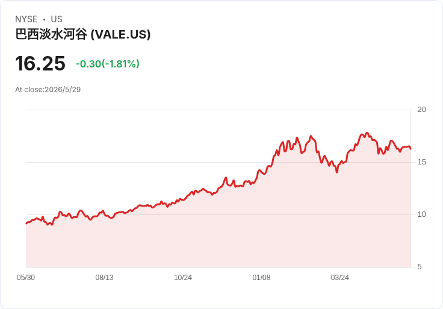Click the highest peak of the price line
443x309 pixels.
(x=367, y=133)
